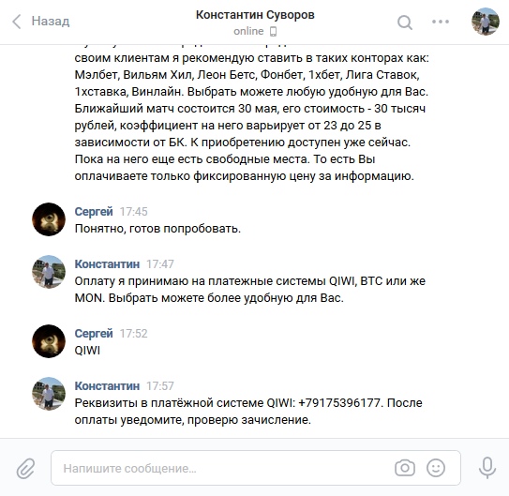Open camera photo attachment icon

coord(405,468)
